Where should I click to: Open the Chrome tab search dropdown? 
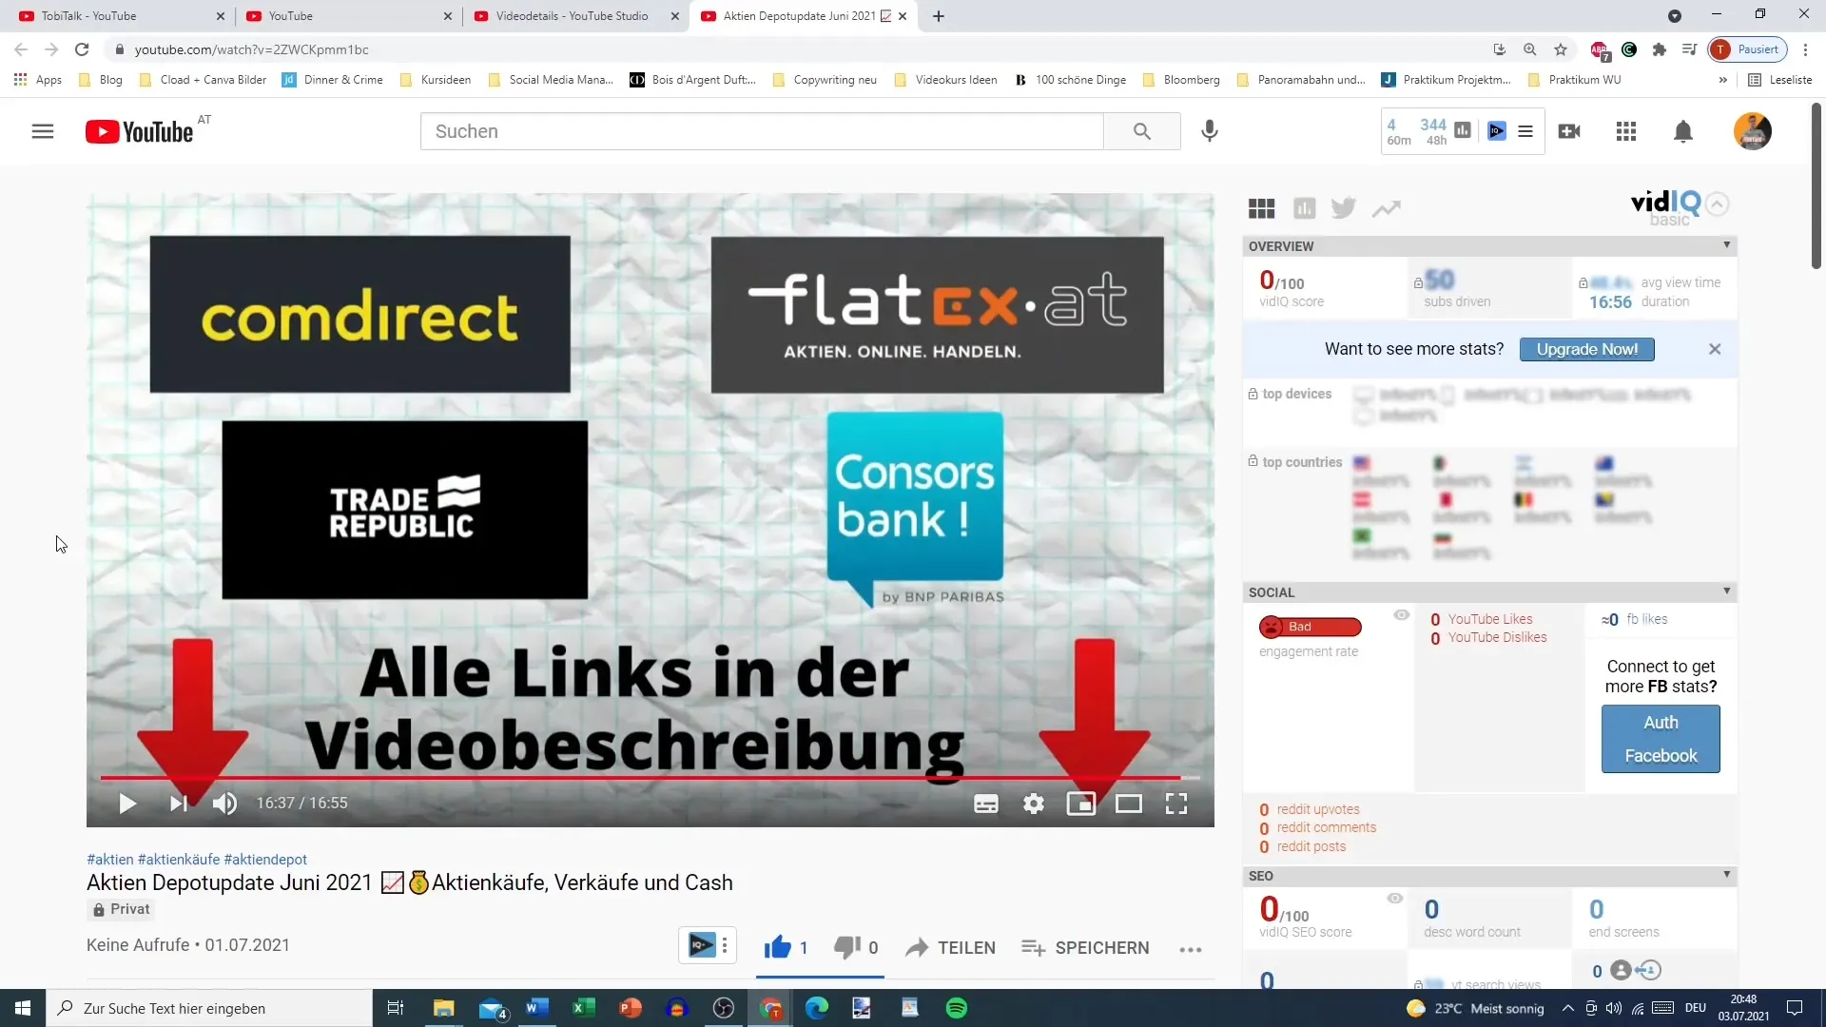(x=1675, y=16)
